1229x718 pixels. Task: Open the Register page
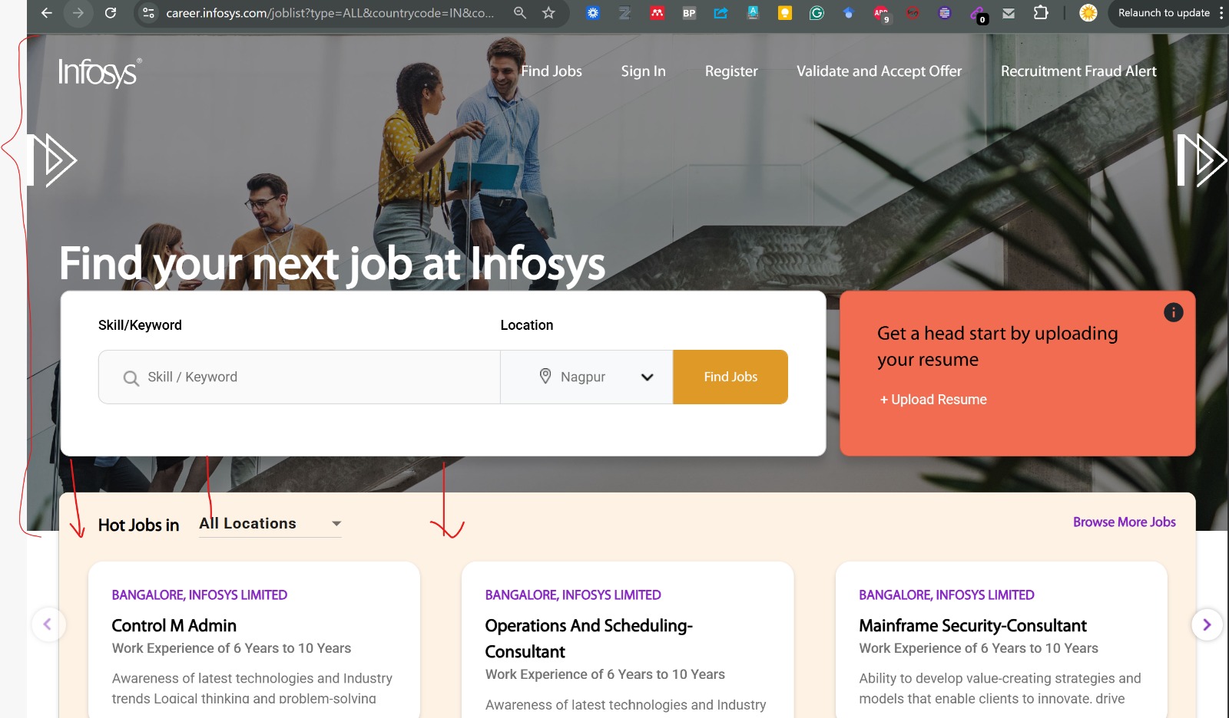pyautogui.click(x=731, y=71)
